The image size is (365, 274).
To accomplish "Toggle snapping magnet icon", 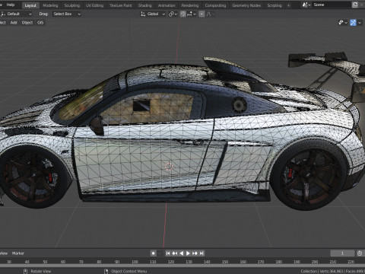I will click(x=182, y=14).
